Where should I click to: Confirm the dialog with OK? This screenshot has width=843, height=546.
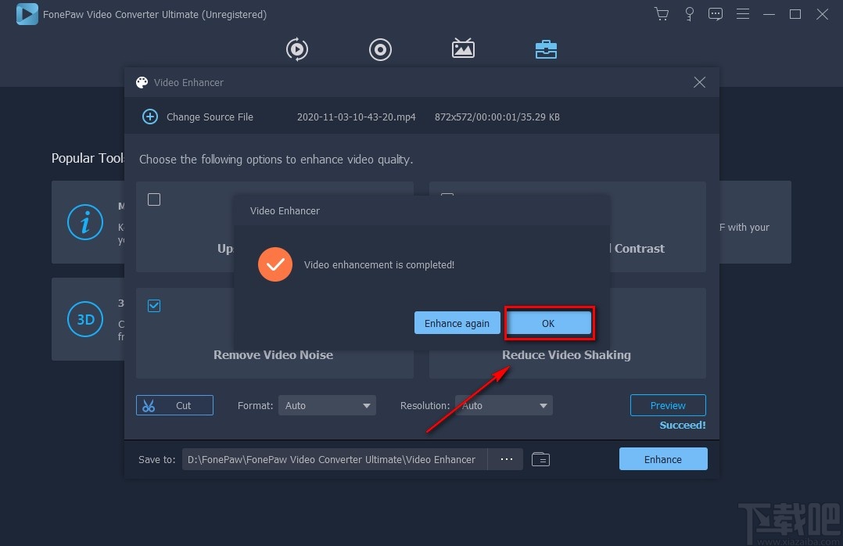tap(548, 323)
